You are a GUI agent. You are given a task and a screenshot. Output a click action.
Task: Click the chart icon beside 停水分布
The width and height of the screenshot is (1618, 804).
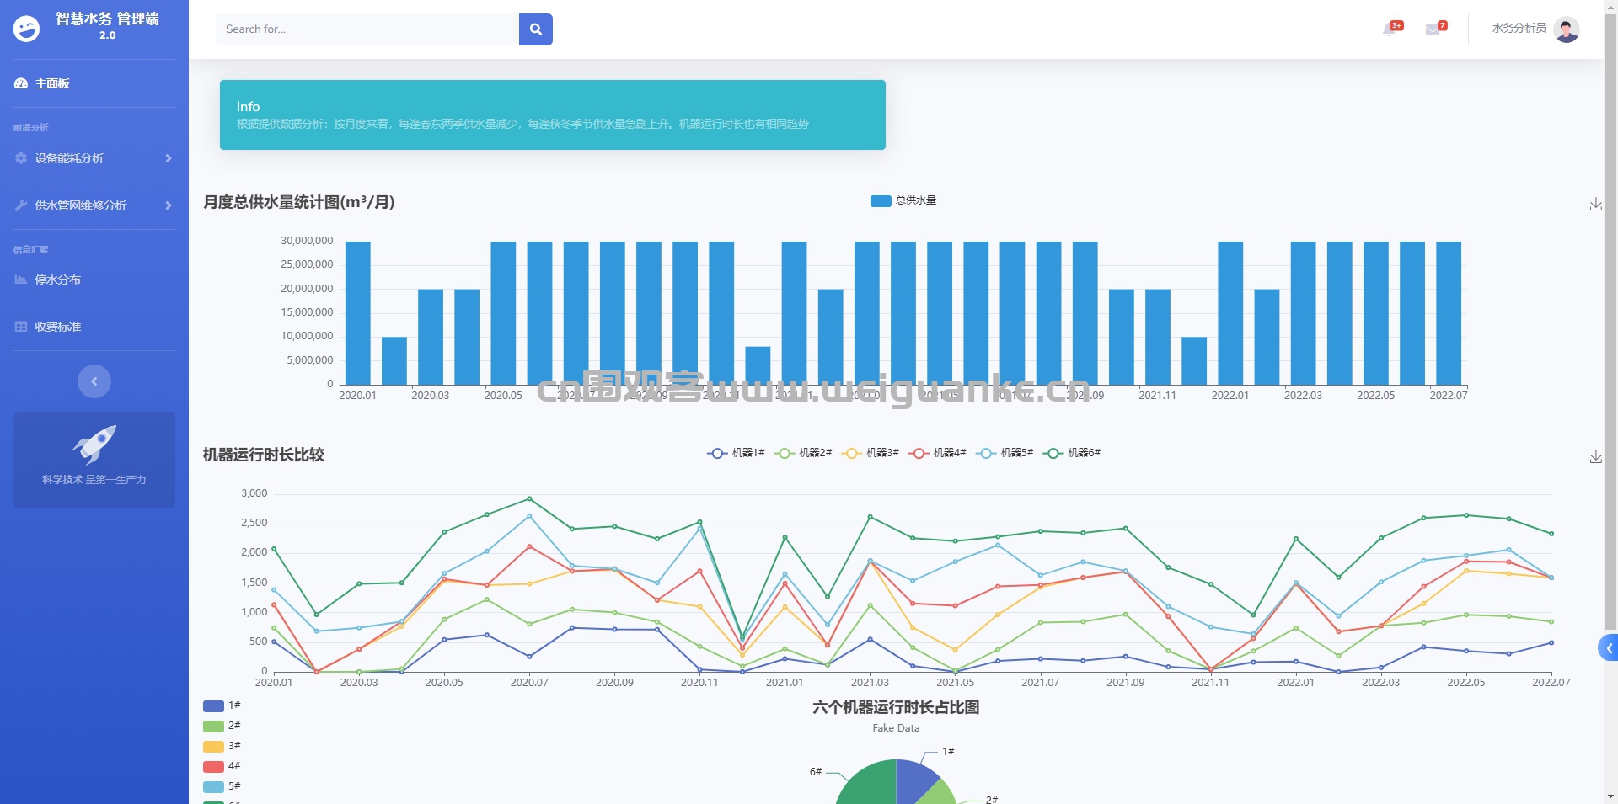click(x=21, y=280)
